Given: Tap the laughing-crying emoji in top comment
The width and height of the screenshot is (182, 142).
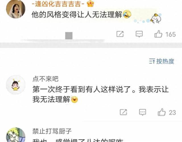Looking at the screenshot, I should (x=127, y=14).
